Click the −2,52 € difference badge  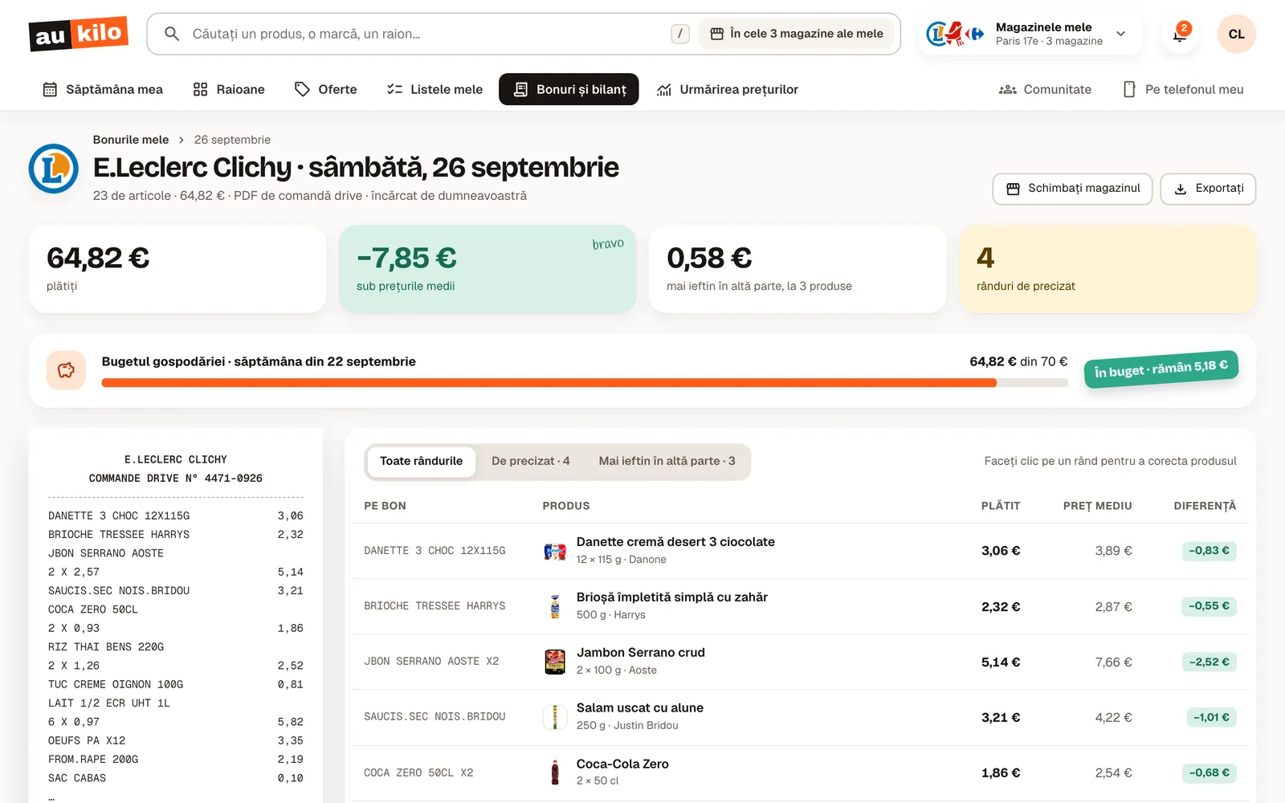click(1209, 662)
